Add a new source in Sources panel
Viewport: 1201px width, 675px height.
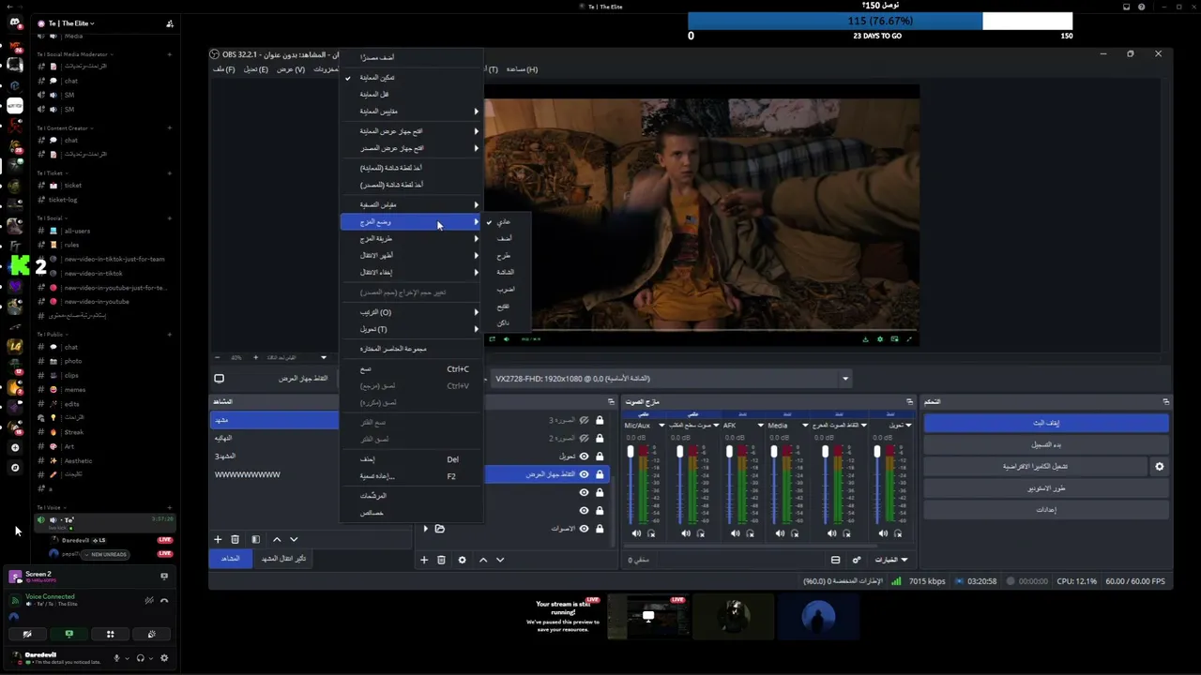[x=424, y=560]
